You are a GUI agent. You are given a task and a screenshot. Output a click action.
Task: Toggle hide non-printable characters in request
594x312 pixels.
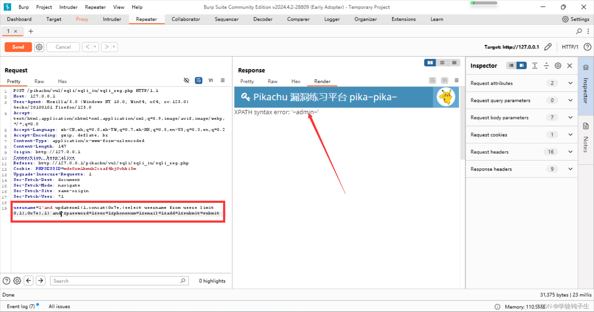186,80
